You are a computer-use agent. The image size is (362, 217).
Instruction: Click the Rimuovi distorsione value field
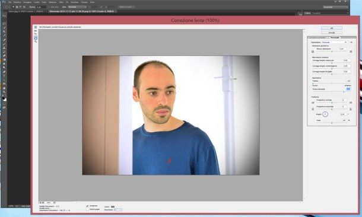pos(343,49)
